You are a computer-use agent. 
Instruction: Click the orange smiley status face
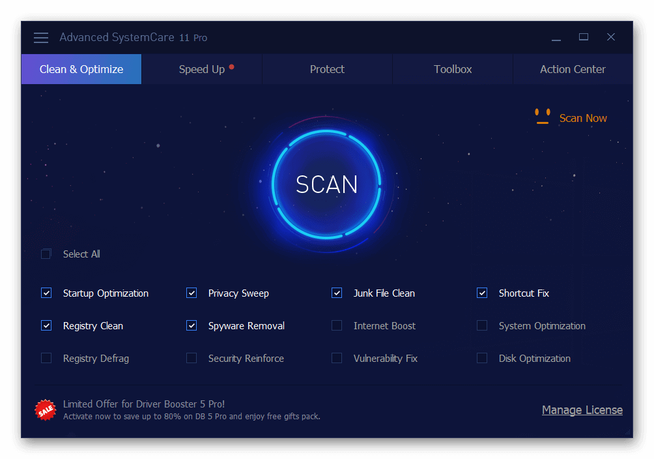pyautogui.click(x=542, y=116)
